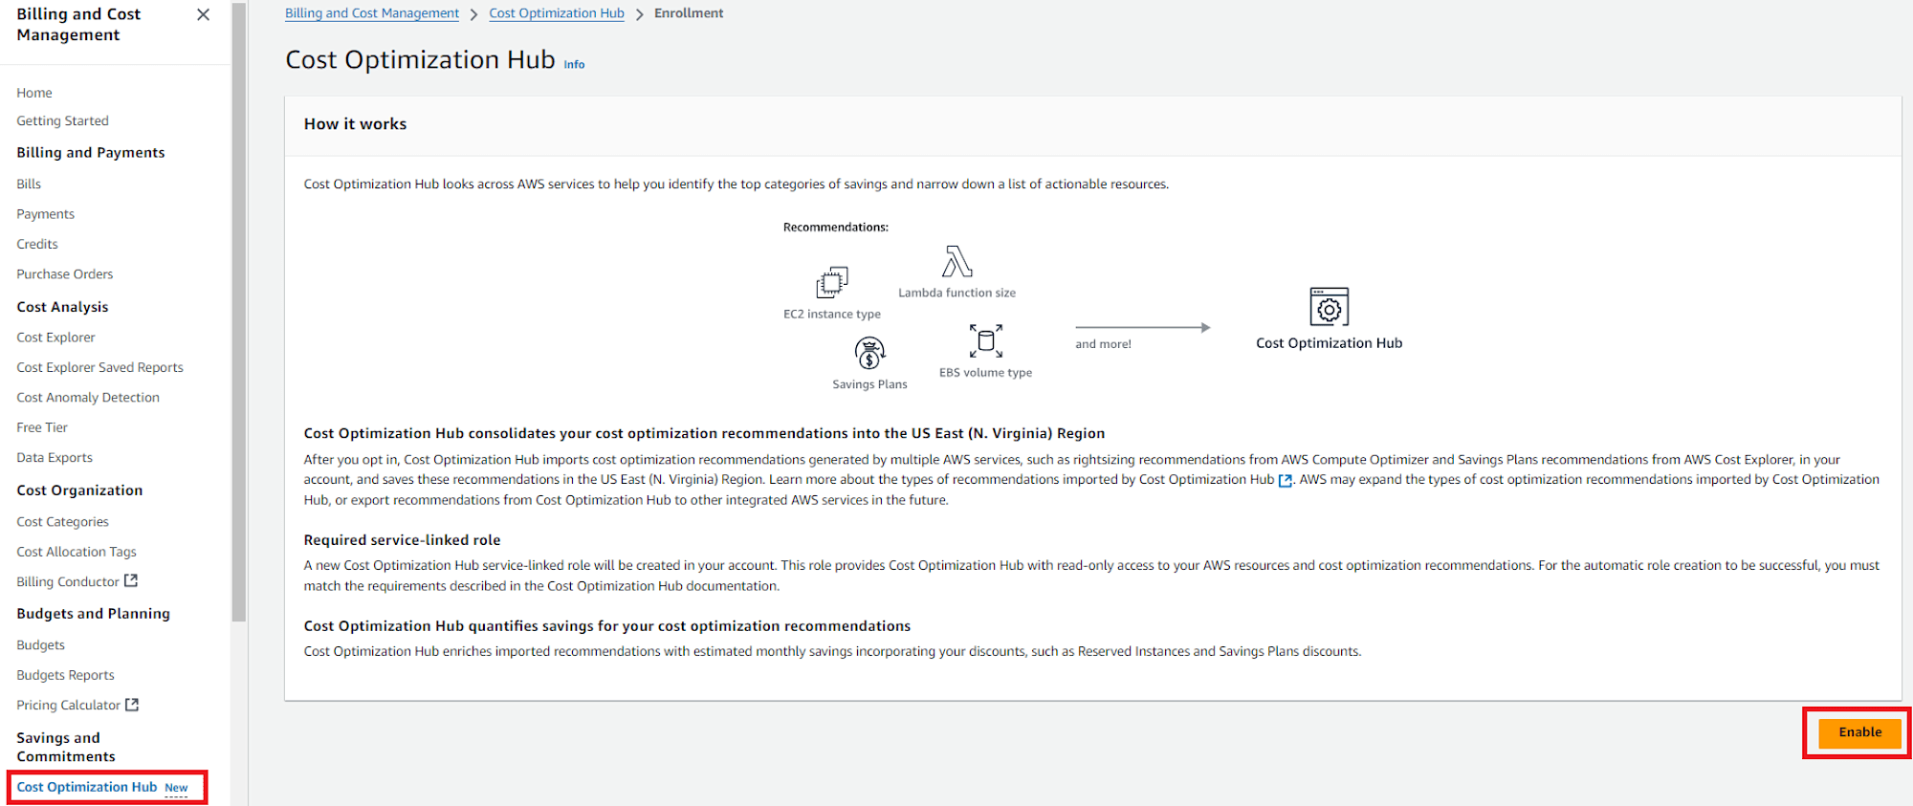Open the Info link next to page title
1913x806 pixels.
(x=574, y=64)
